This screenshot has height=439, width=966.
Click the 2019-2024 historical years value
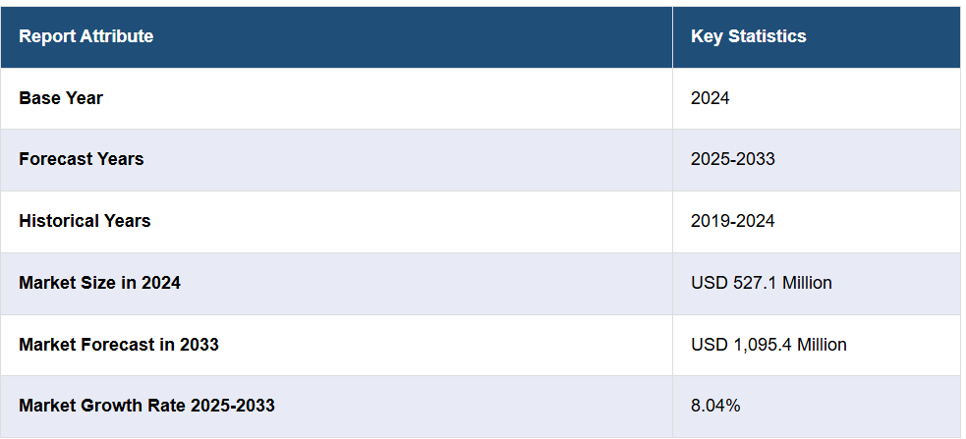tap(732, 221)
